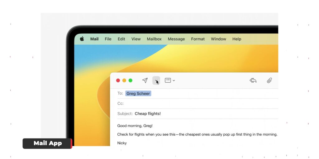This screenshot has height=159, width=319.
Task: Click the 'Good morning, Greg!' line
Action: pyautogui.click(x=135, y=126)
